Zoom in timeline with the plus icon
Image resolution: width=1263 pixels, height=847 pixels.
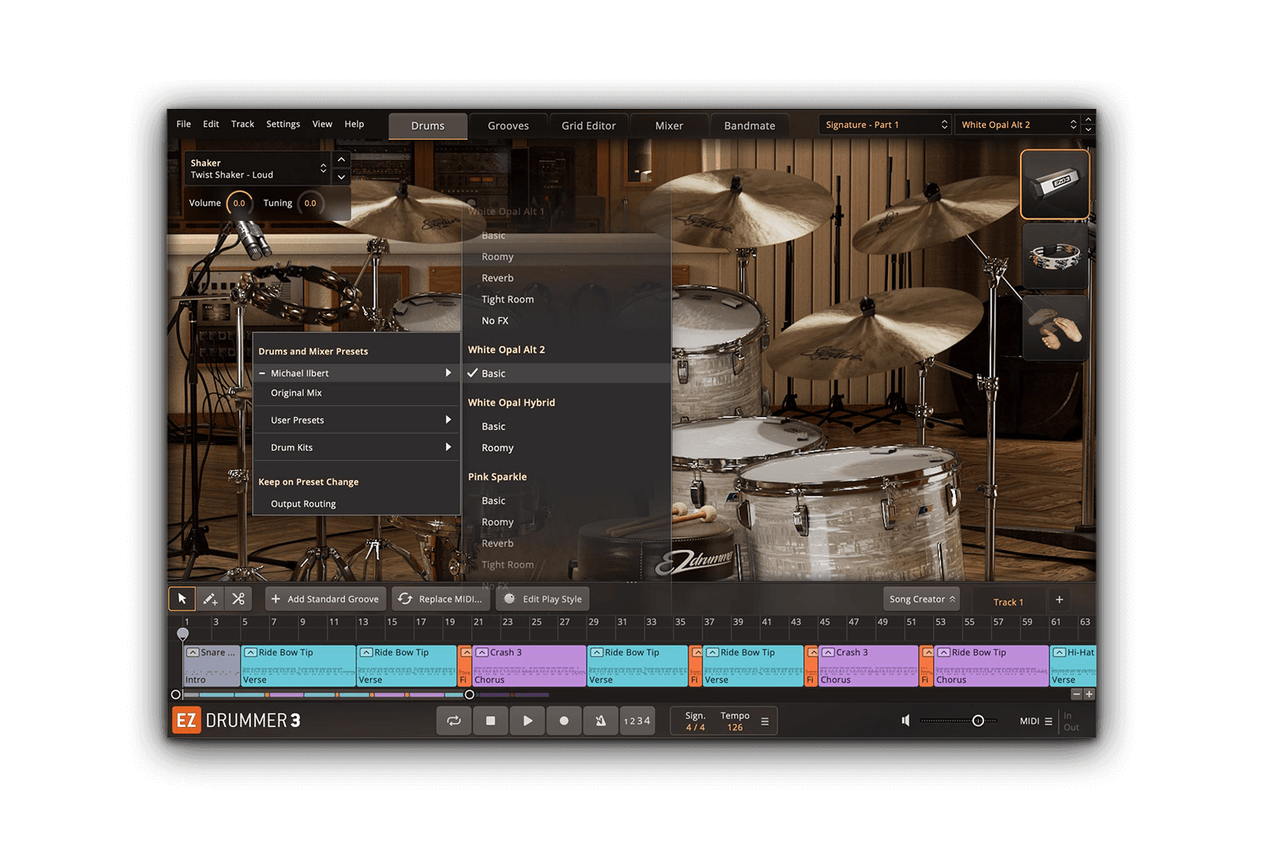[x=1089, y=695]
